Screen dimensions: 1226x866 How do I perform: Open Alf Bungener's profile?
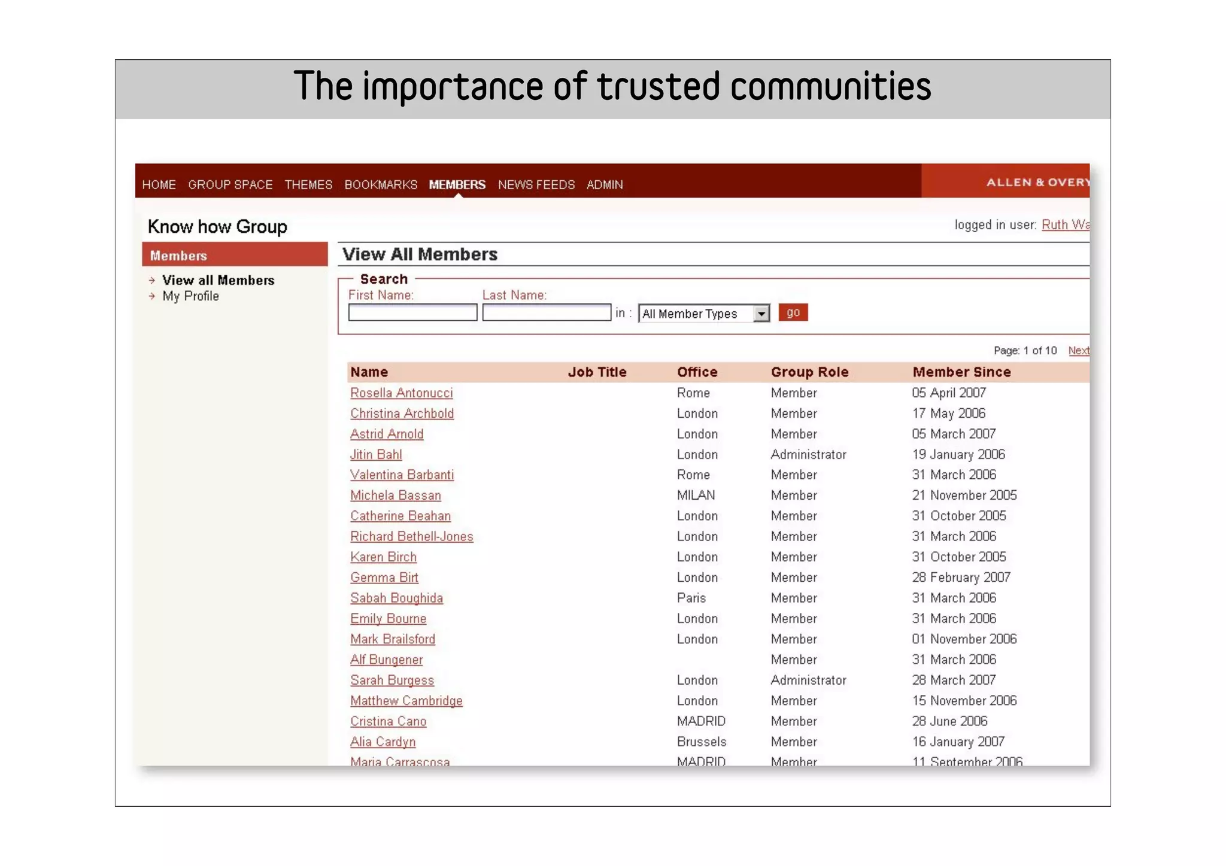(x=387, y=660)
